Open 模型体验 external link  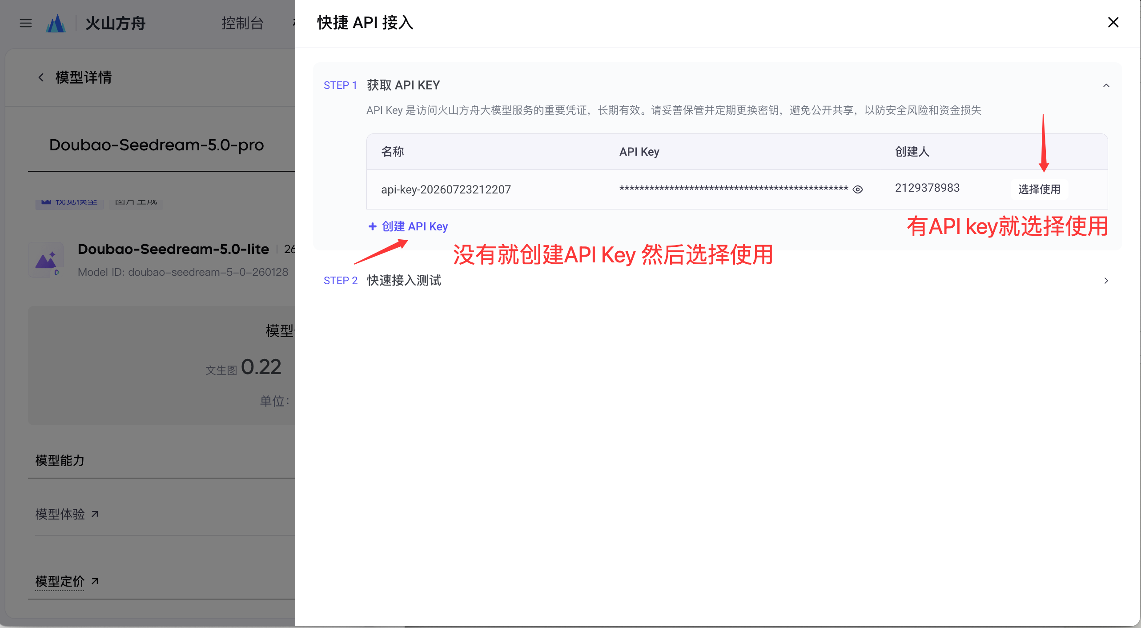pyautogui.click(x=67, y=514)
